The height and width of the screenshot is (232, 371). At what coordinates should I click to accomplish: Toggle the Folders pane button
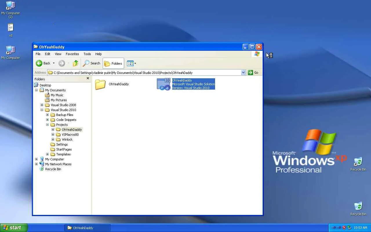point(113,63)
